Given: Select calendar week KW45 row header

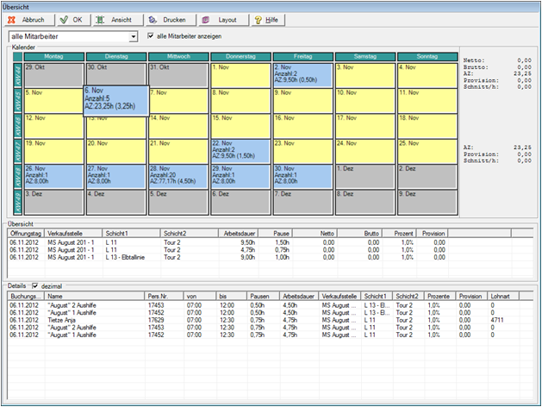Looking at the screenshot, I should [17, 101].
